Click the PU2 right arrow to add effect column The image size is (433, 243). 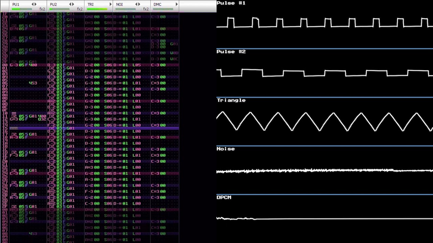click(73, 4)
